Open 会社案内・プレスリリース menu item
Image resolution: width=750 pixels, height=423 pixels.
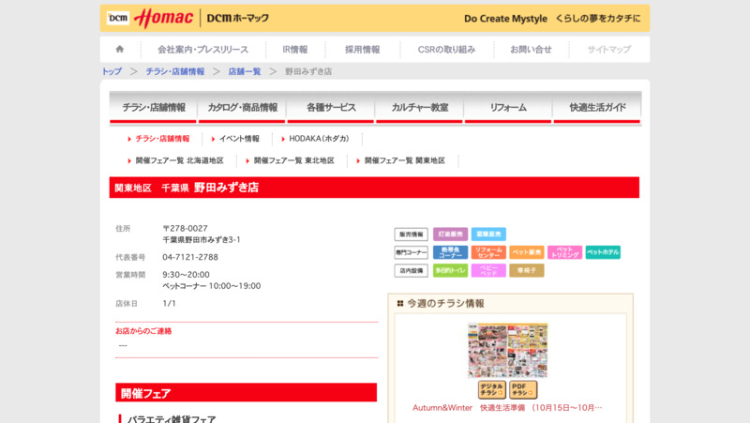tap(202, 50)
